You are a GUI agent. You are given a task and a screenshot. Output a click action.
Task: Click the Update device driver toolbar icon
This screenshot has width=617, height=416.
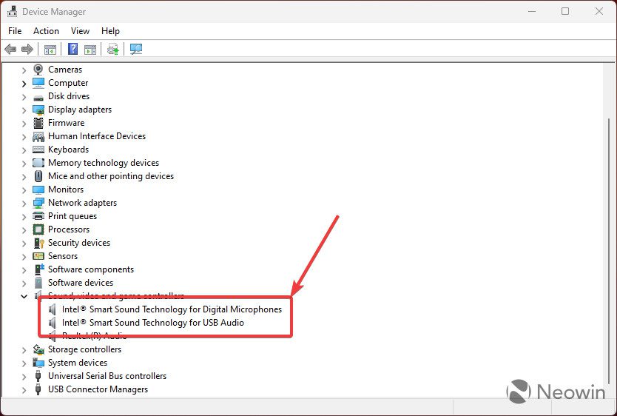click(x=112, y=50)
